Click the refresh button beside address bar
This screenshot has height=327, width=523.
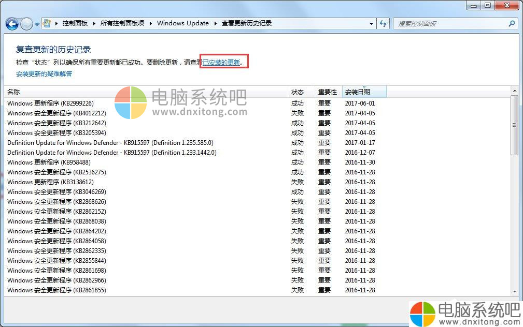(383, 24)
